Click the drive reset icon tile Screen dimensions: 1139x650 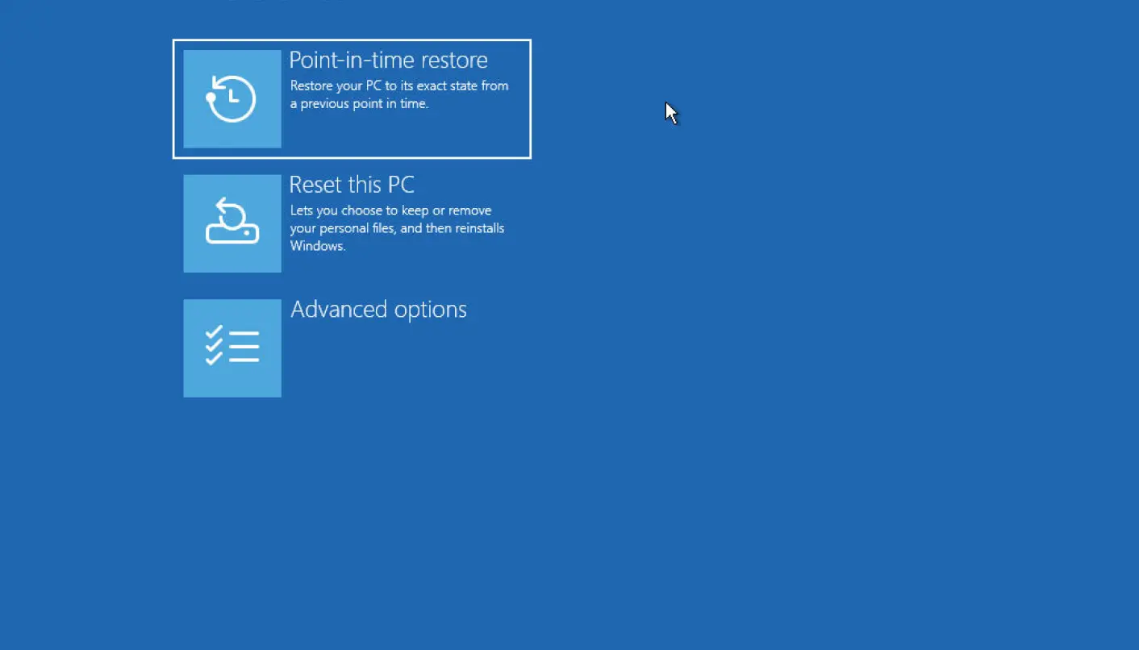pos(232,223)
